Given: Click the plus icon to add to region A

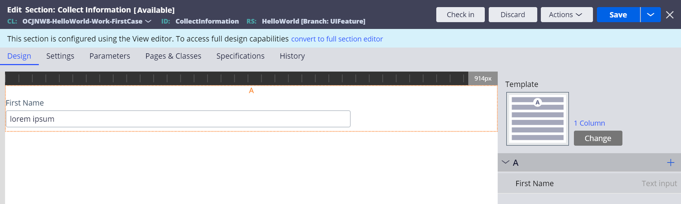Looking at the screenshot, I should 670,162.
